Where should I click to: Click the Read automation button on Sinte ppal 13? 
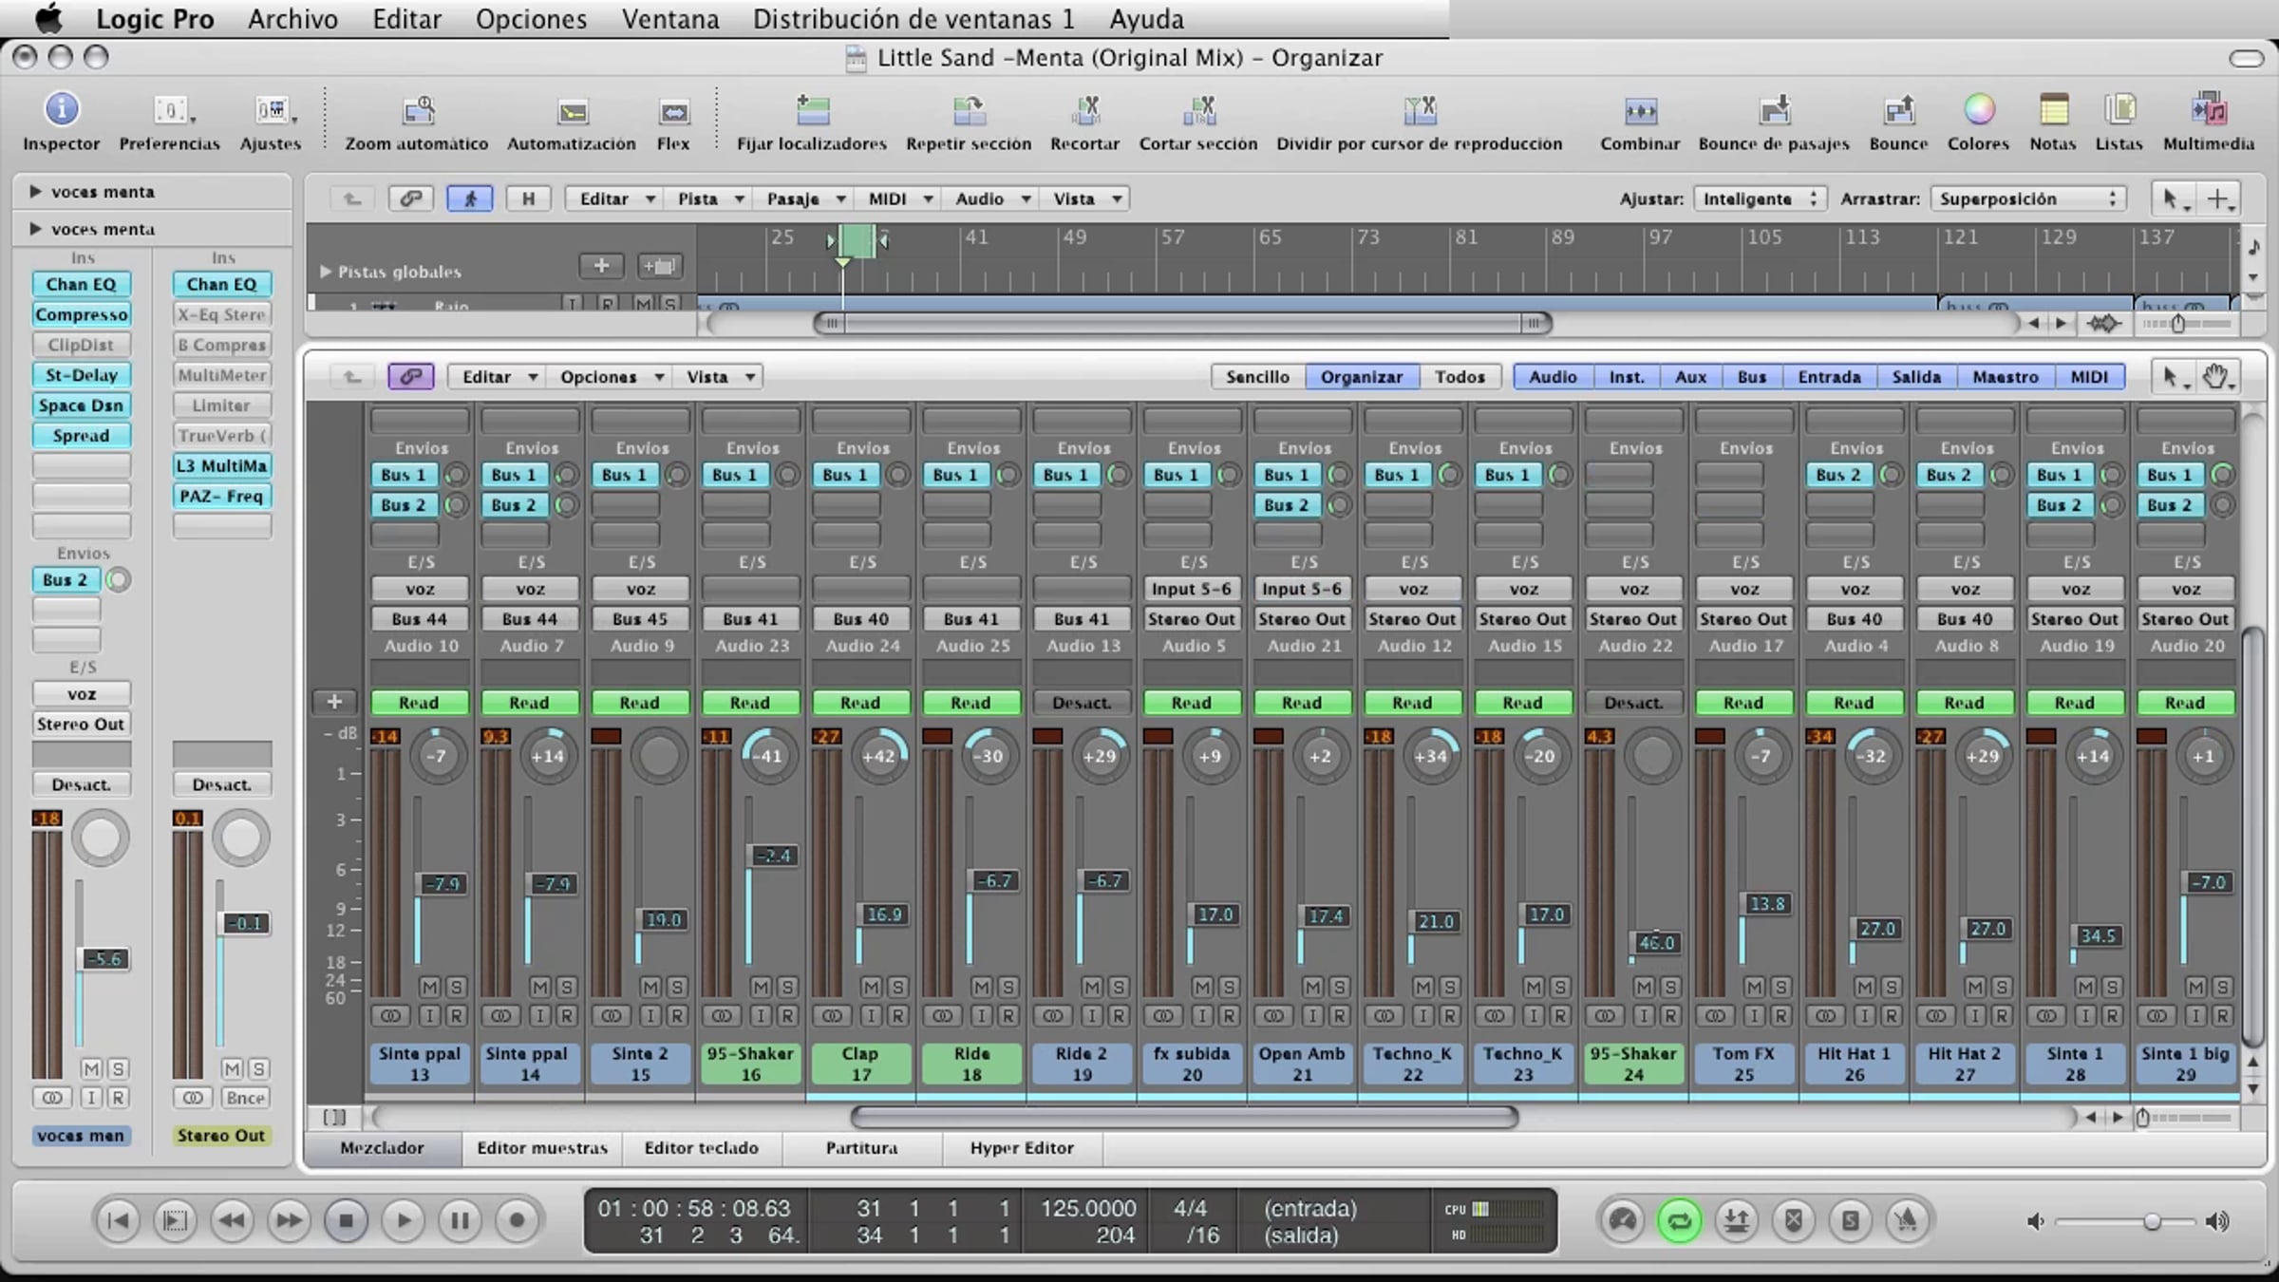click(419, 703)
